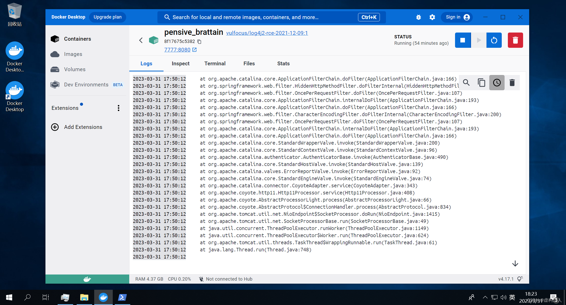Viewport: 566px width, 305px height.
Task: Open the Windows Start menu
Action: pos(9,297)
